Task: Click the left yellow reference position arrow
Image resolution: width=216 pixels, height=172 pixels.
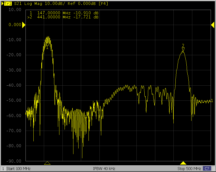Action: click(24, 25)
